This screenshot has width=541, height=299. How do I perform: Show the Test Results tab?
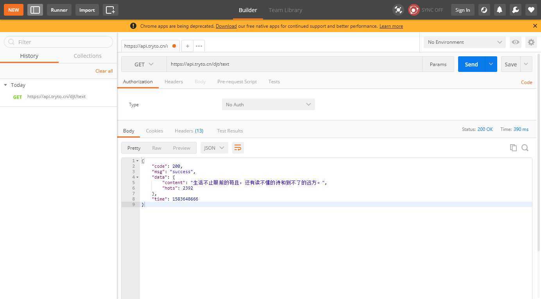tap(230, 131)
